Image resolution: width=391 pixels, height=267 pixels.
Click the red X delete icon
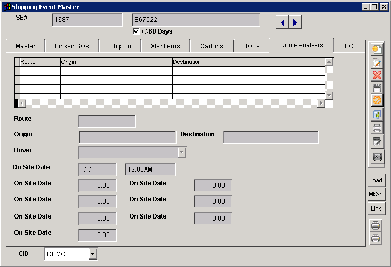pyautogui.click(x=377, y=75)
